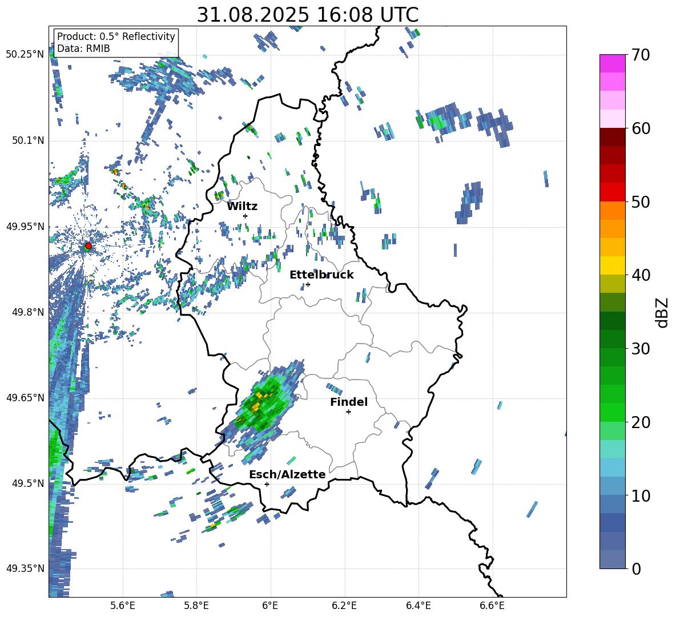
Task: Click the 50.1°N latitude label
Action: click(27, 140)
